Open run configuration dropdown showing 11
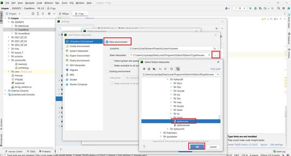Viewport: 291px width, 156px height. coord(240,9)
